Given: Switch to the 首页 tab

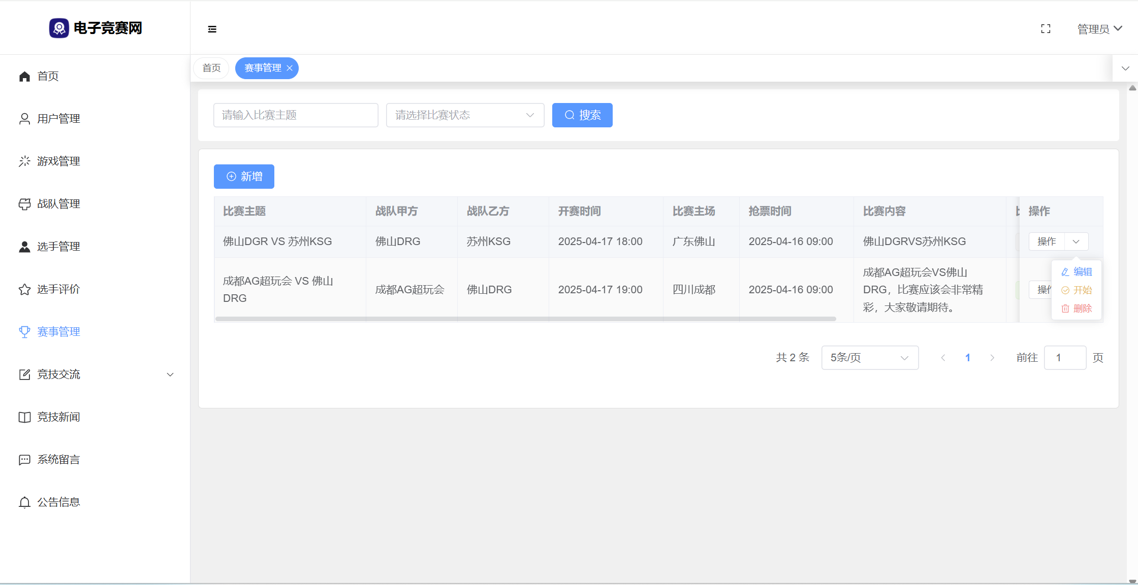Looking at the screenshot, I should click(211, 68).
